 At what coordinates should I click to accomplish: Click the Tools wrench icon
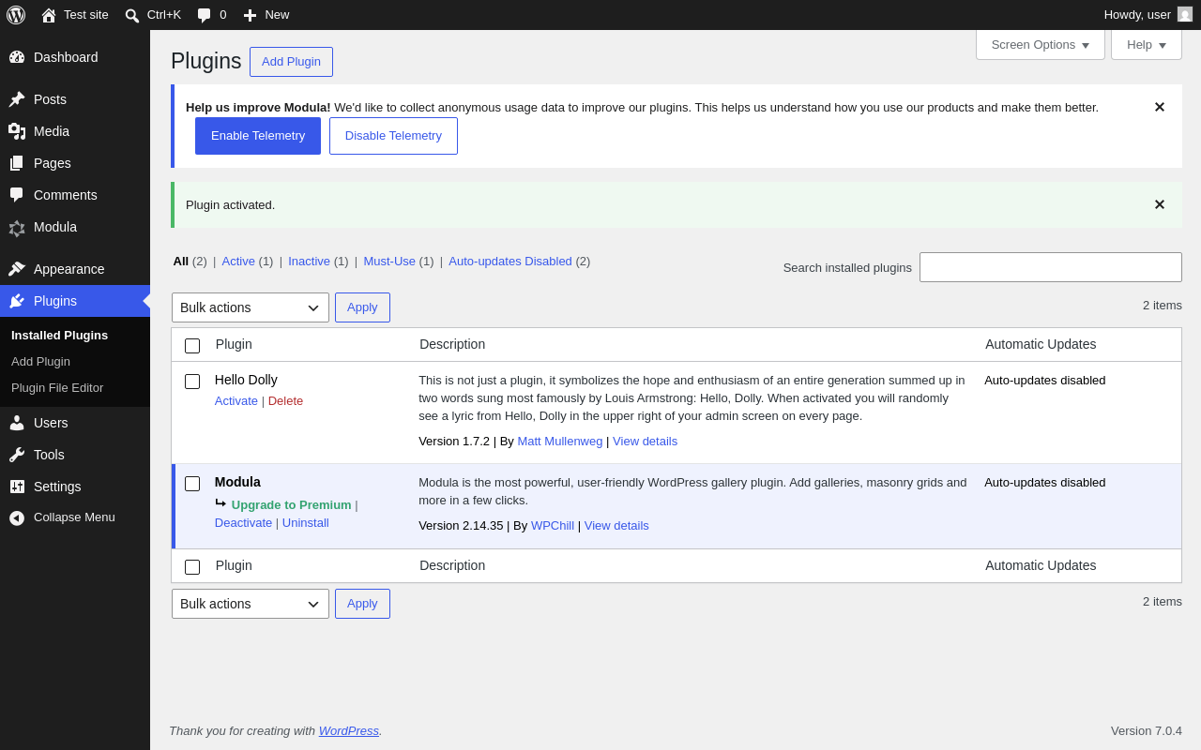click(17, 455)
